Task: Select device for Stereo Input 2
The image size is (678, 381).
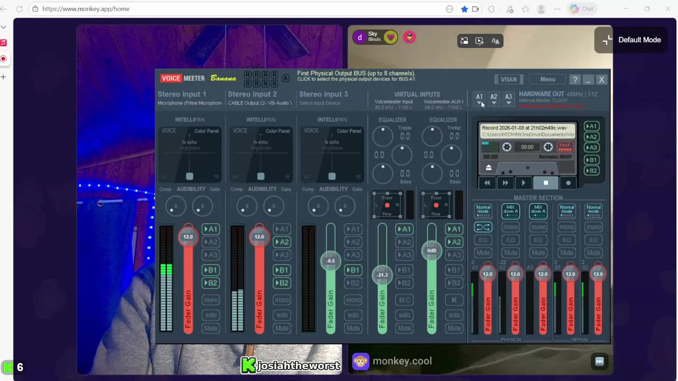Action: (x=260, y=103)
